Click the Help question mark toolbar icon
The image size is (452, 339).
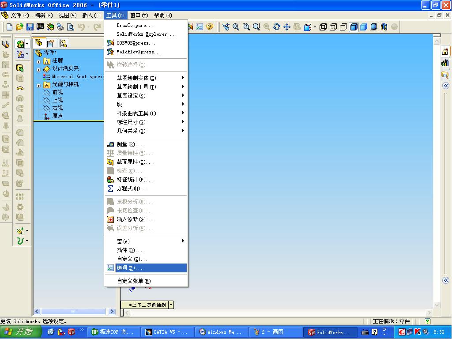(x=210, y=27)
